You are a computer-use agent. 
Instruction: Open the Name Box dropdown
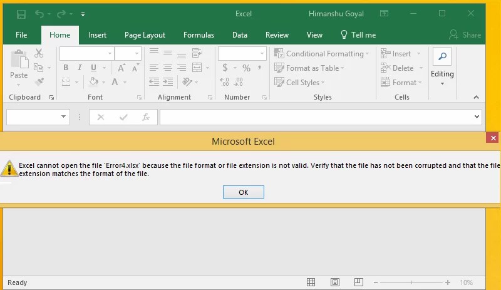(64, 117)
